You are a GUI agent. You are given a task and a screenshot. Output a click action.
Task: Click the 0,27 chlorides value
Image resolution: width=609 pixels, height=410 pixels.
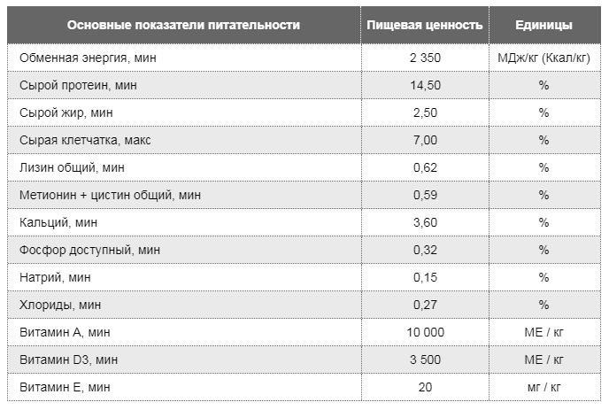click(x=425, y=306)
